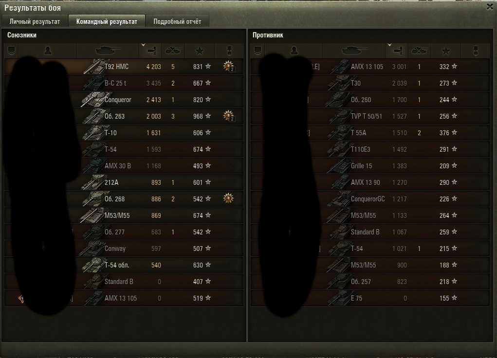Select the enemy AMX 13 105 row
The image size is (497, 358).
[x=370, y=67]
